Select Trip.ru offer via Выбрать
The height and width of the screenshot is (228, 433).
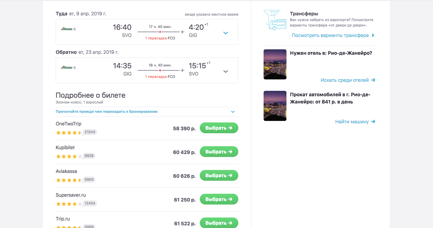click(x=219, y=223)
